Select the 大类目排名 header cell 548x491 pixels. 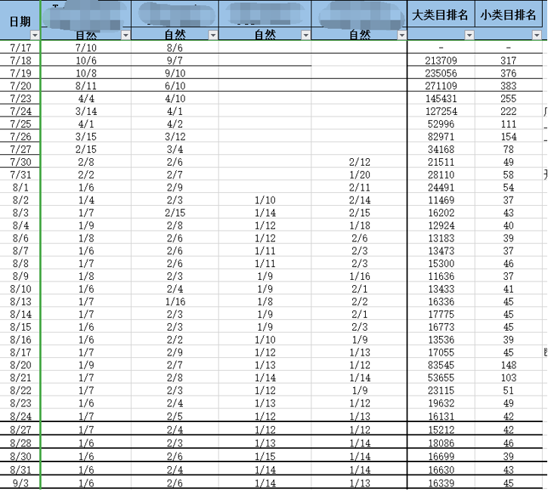441,15
